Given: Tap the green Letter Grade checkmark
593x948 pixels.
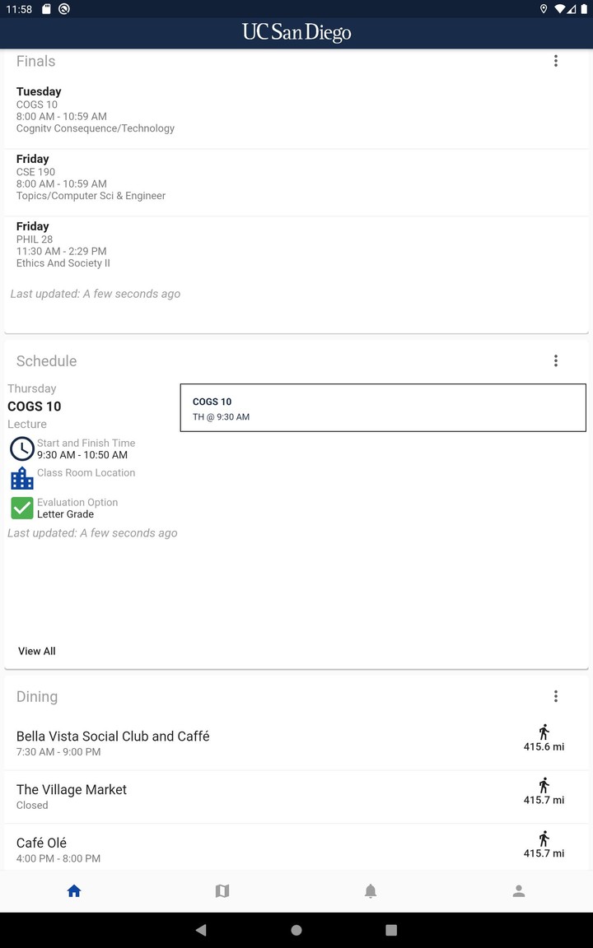Looking at the screenshot, I should click(x=21, y=508).
